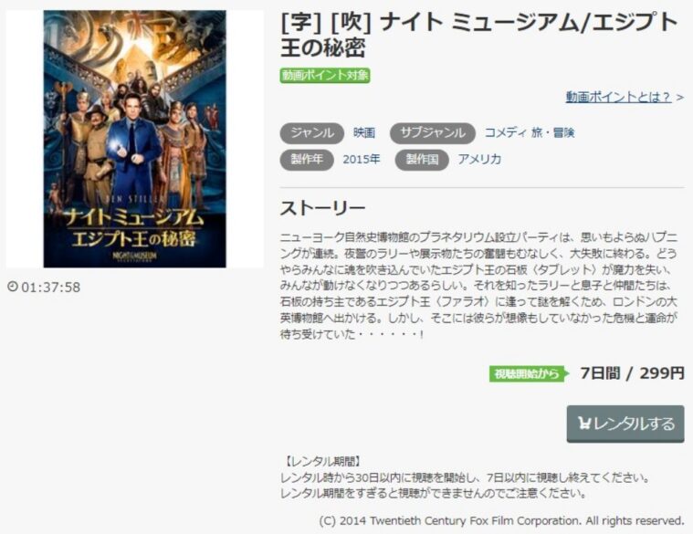Click the arrow after 動画ポイントとは？
The height and width of the screenshot is (534, 693).
pos(679,97)
